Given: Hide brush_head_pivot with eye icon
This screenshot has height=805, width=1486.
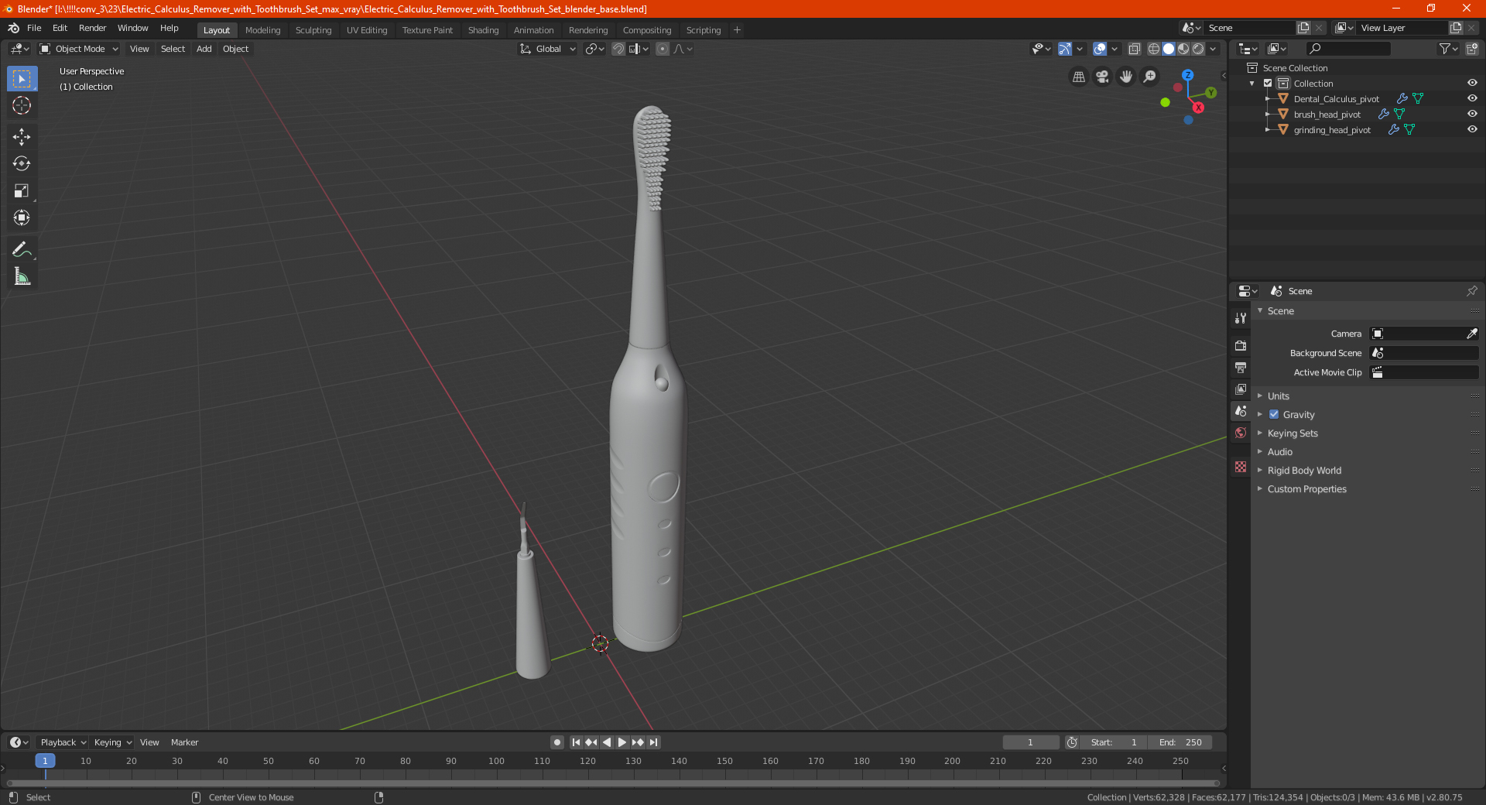Looking at the screenshot, I should click(1472, 114).
